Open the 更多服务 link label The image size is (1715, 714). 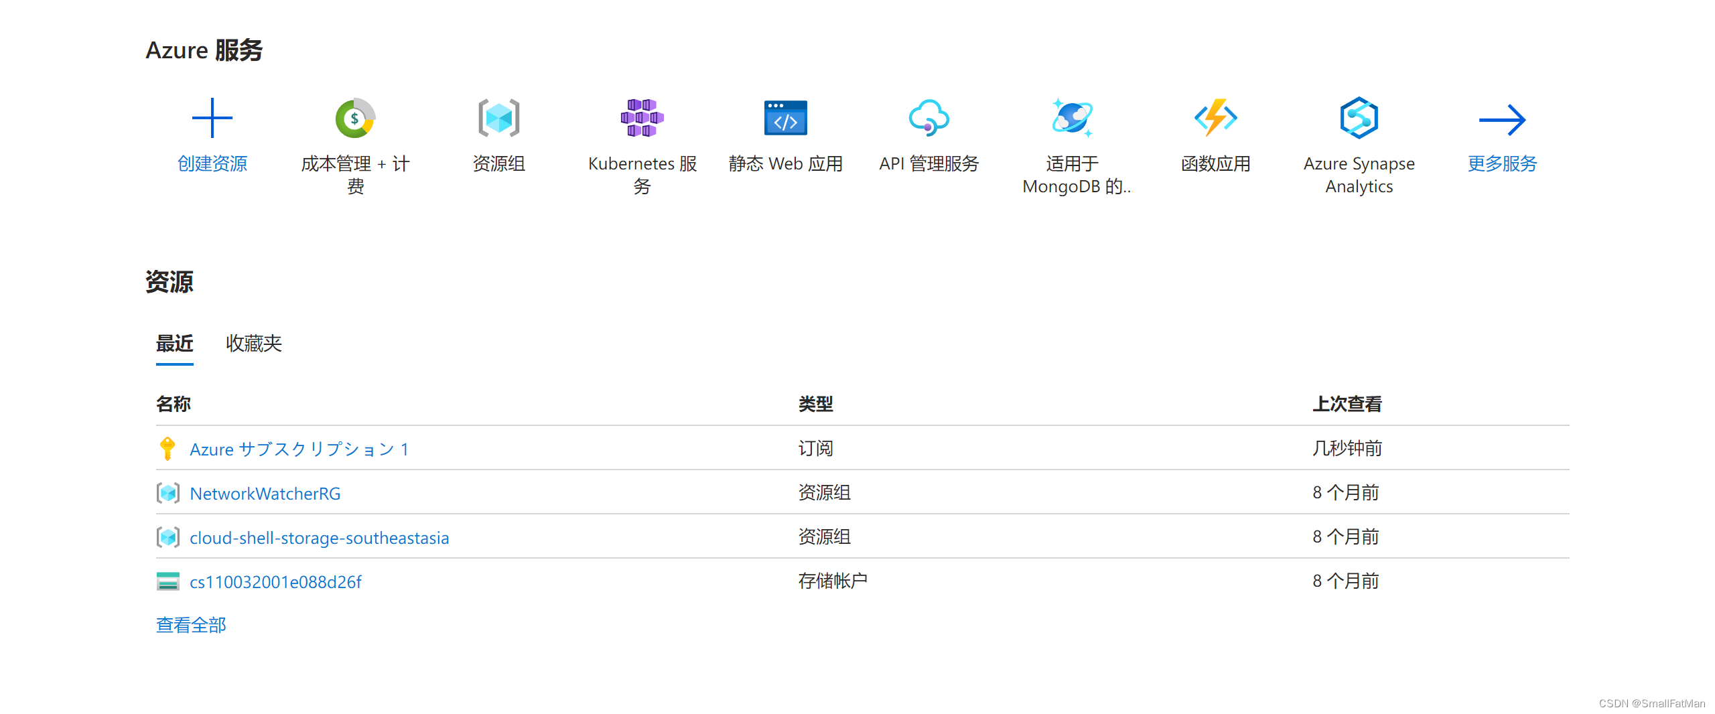[x=1502, y=164]
